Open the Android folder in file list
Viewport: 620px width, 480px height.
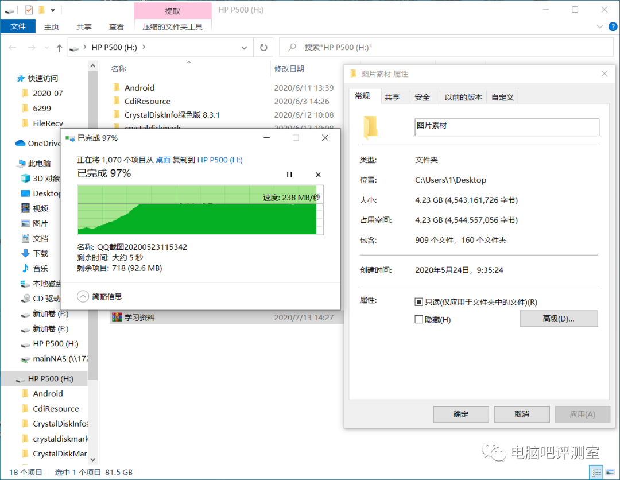139,88
